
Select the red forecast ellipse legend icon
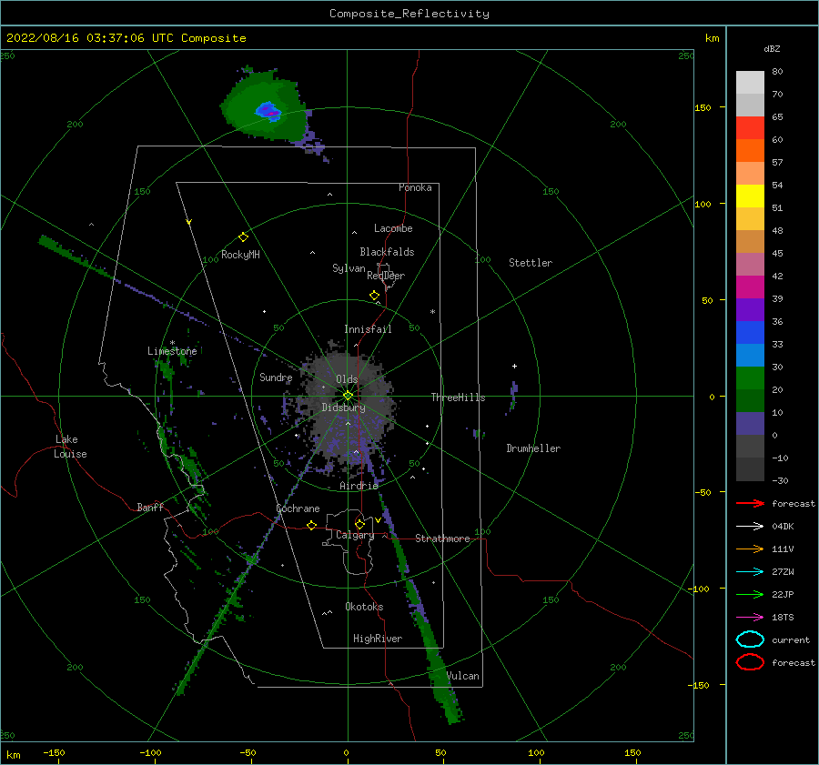tap(750, 662)
